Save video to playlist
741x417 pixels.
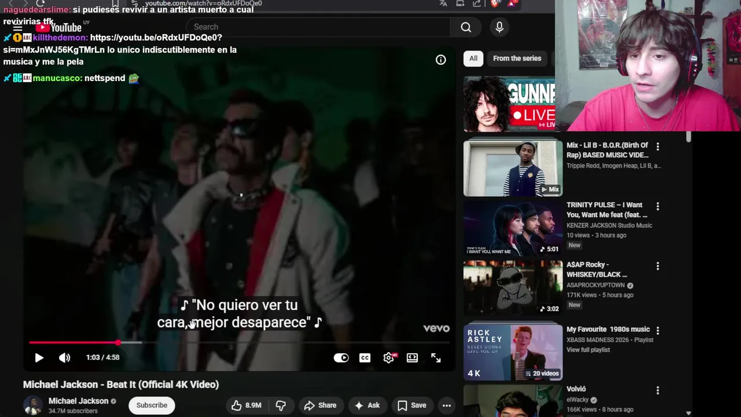412,405
